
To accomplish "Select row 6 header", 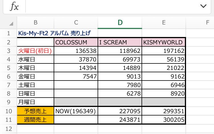I will point(9,77).
